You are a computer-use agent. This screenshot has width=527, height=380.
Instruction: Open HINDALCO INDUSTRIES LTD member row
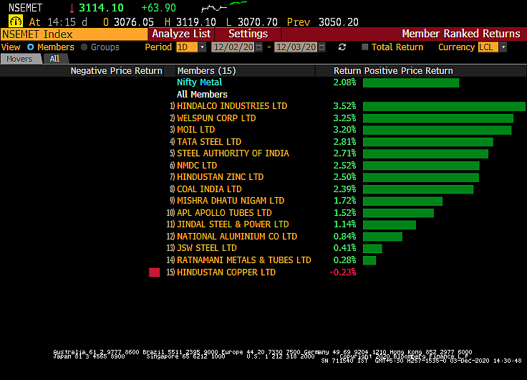coord(232,106)
